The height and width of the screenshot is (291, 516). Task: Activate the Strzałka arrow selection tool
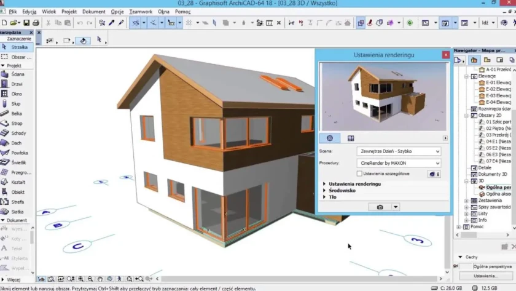[18, 47]
